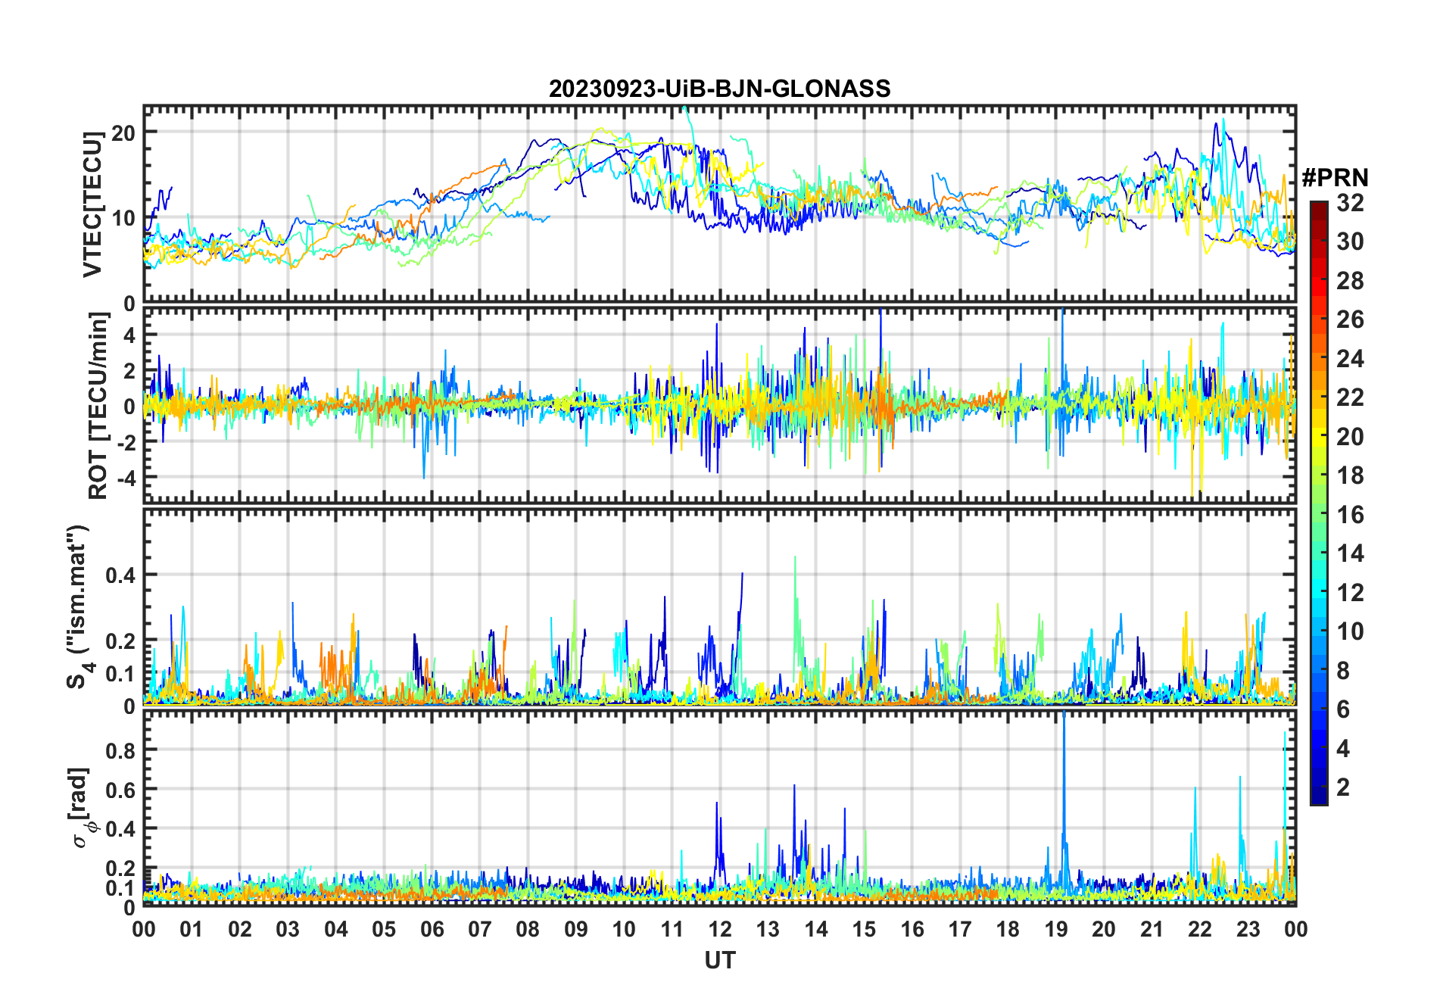Click the UT x-axis label
Screen dimensions: 1440x1007
click(719, 960)
